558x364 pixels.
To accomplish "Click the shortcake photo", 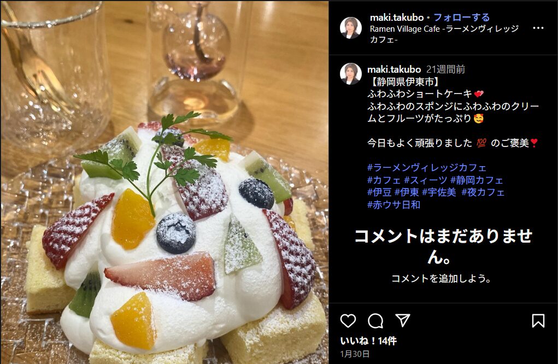I will (x=165, y=182).
